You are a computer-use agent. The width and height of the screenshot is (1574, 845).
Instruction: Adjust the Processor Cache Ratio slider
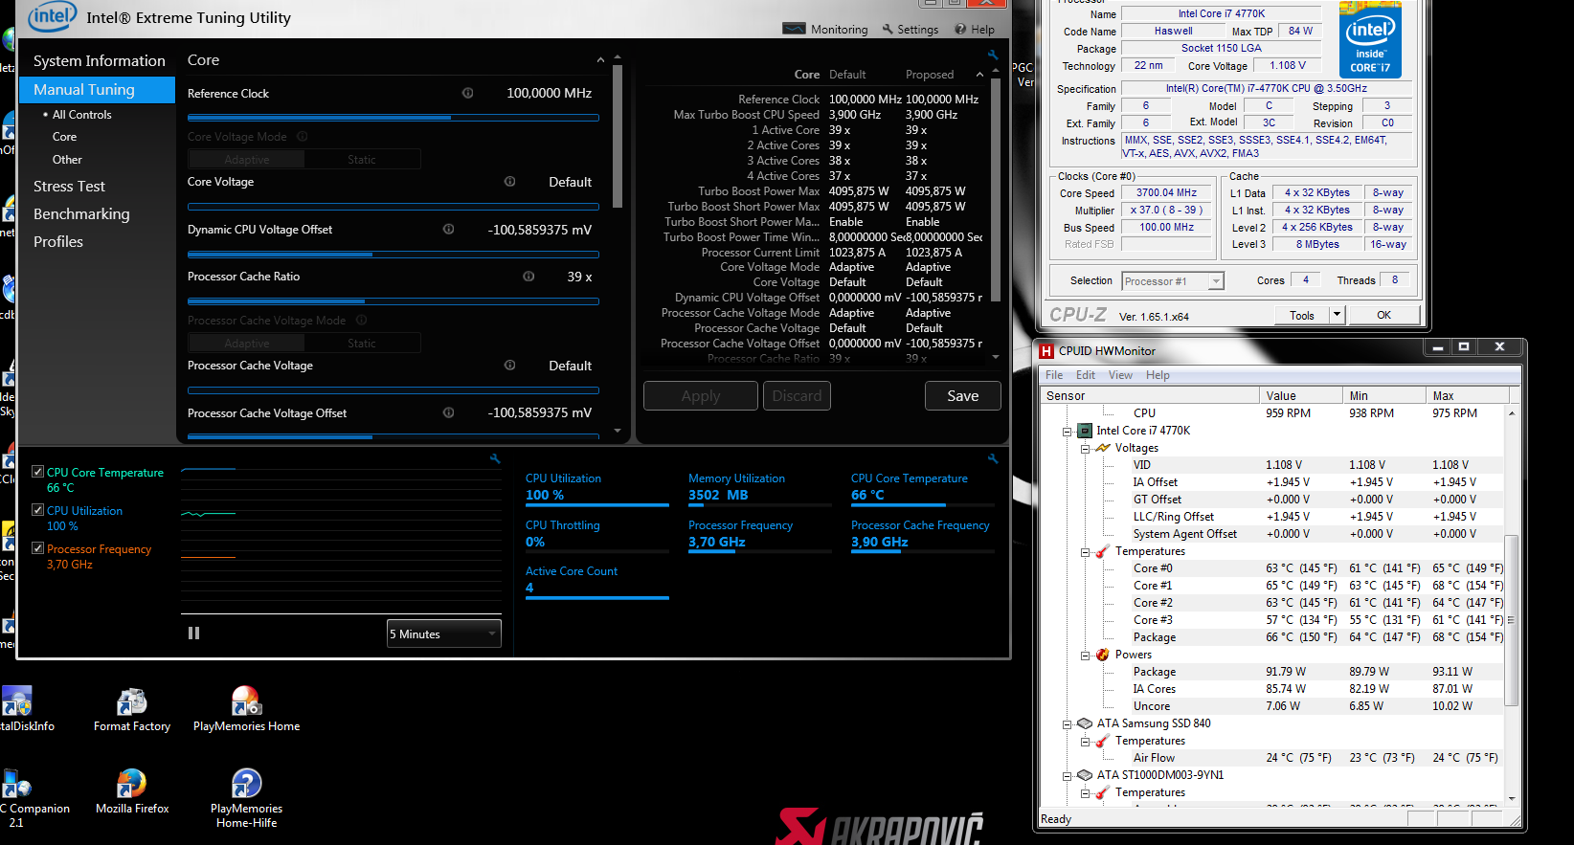coord(393,300)
